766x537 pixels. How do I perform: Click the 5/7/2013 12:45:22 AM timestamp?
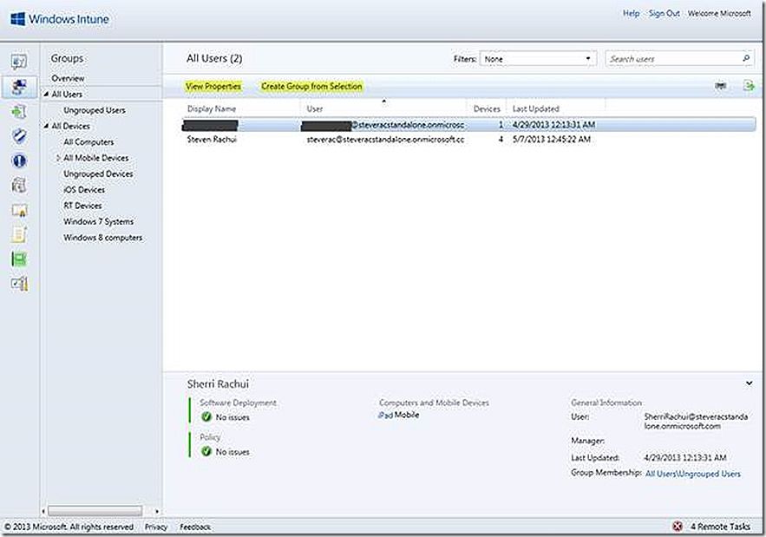click(552, 140)
